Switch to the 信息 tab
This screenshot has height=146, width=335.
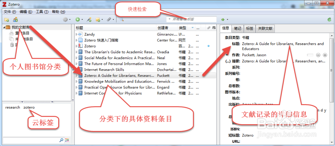(x=225, y=28)
